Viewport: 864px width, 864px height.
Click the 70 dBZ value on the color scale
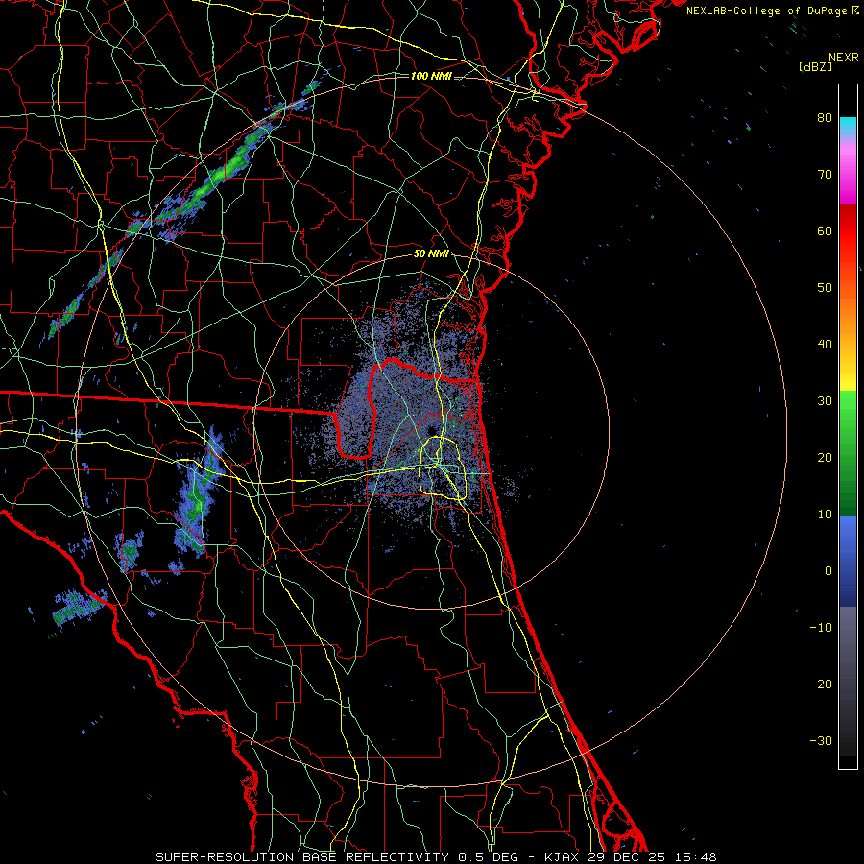[x=825, y=174]
